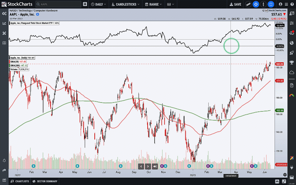296x185 pixels.
Task: Click the dividend D marker near December 2022
Action: coord(189,166)
